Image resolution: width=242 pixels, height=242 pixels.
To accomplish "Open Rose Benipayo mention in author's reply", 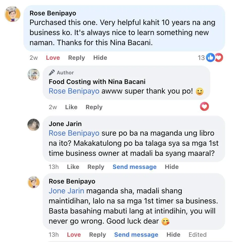I will pyautogui.click(x=74, y=91).
